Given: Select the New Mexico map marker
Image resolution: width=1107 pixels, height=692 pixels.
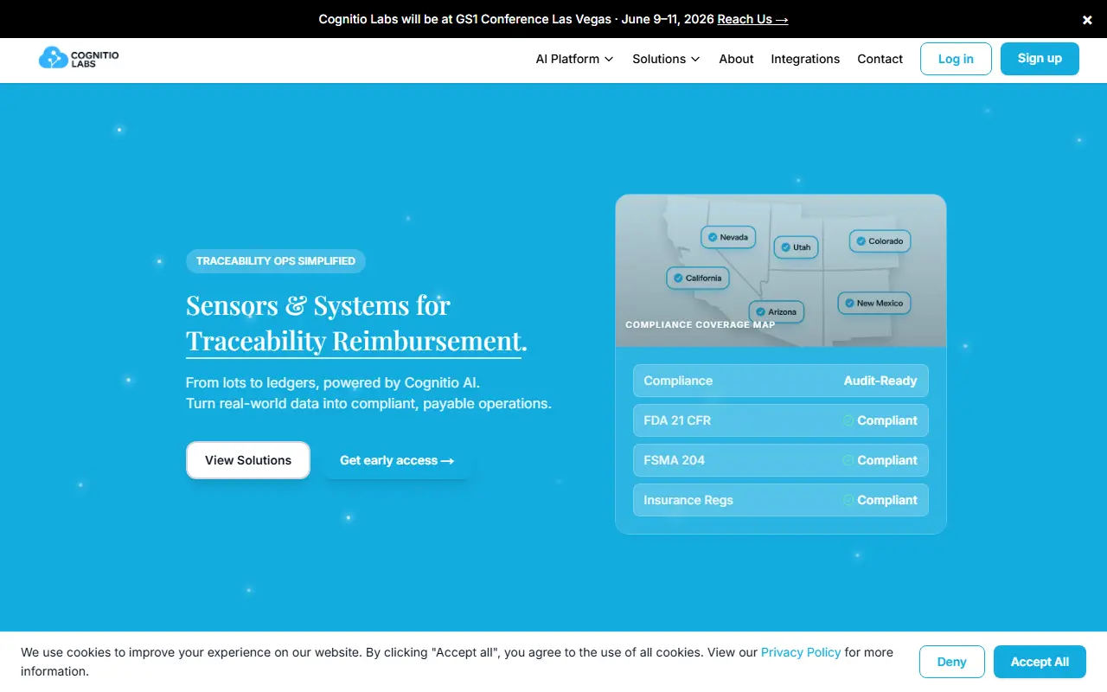Looking at the screenshot, I should (x=873, y=304).
